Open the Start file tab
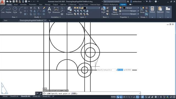This screenshot has width=176, height=99. pos(5,20)
